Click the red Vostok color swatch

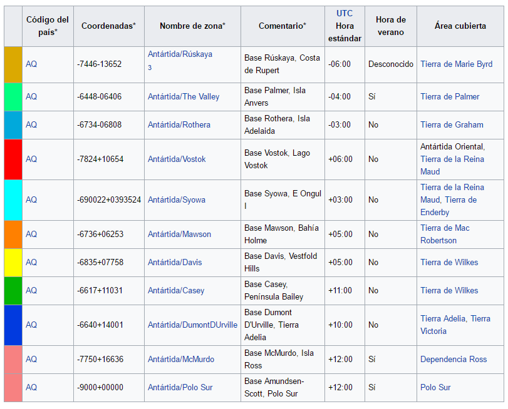[13, 159]
